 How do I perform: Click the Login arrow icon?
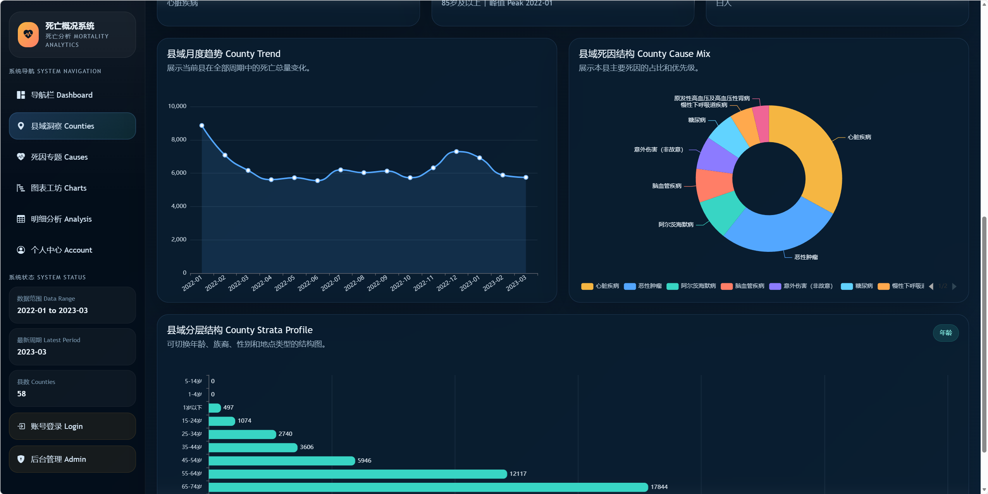[21, 426]
